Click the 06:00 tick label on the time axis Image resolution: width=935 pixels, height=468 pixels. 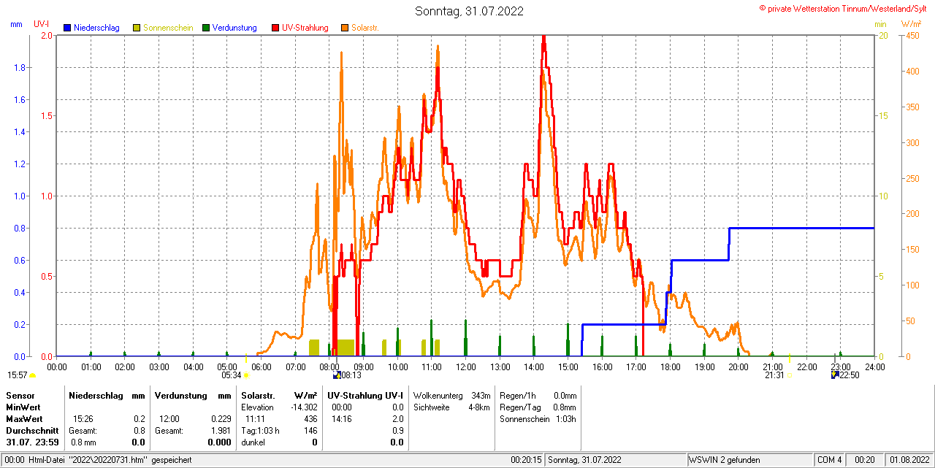point(262,367)
